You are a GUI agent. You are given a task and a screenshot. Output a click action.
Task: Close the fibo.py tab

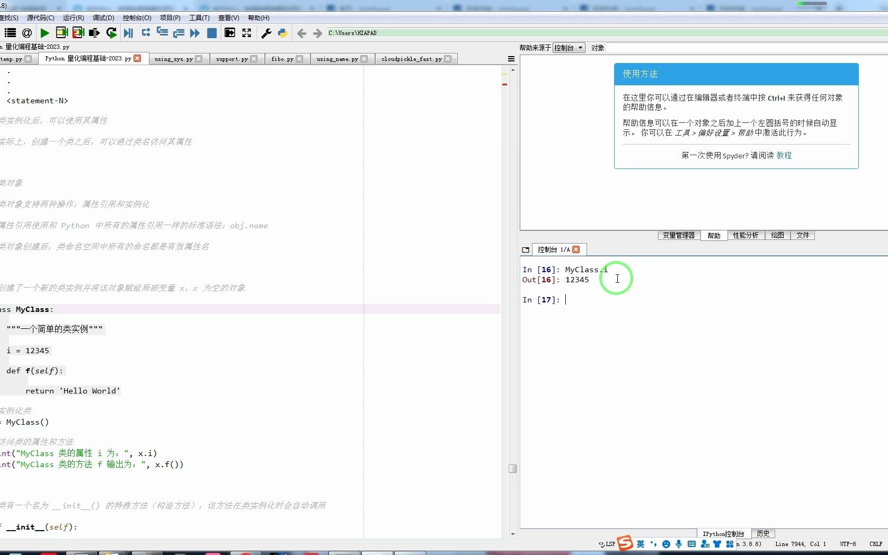point(299,59)
